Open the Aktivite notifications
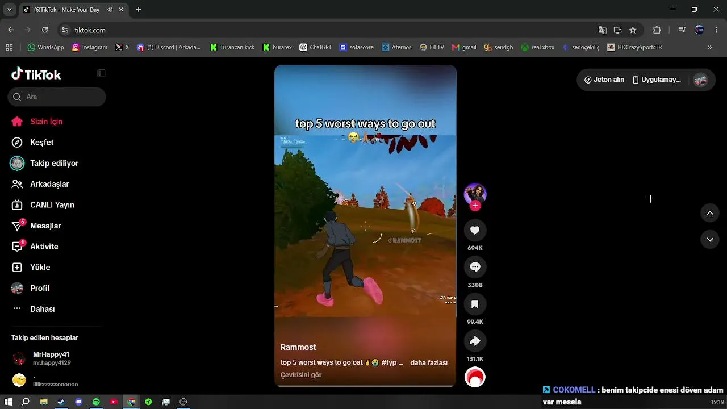The image size is (727, 409). coord(35,247)
